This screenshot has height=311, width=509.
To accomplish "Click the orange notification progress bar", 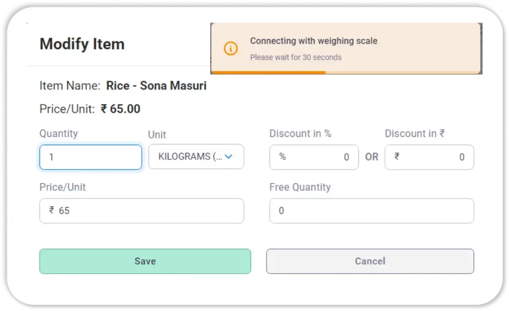I will tap(268, 73).
